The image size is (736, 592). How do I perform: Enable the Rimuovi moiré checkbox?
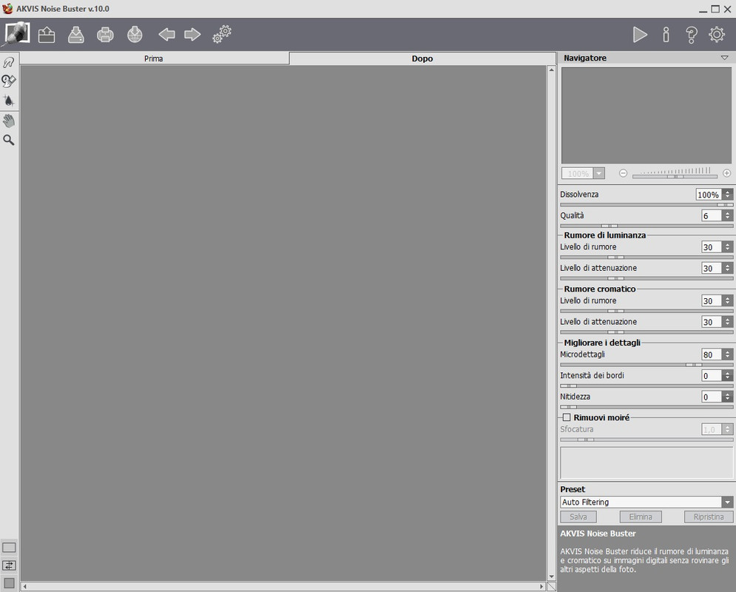567,417
